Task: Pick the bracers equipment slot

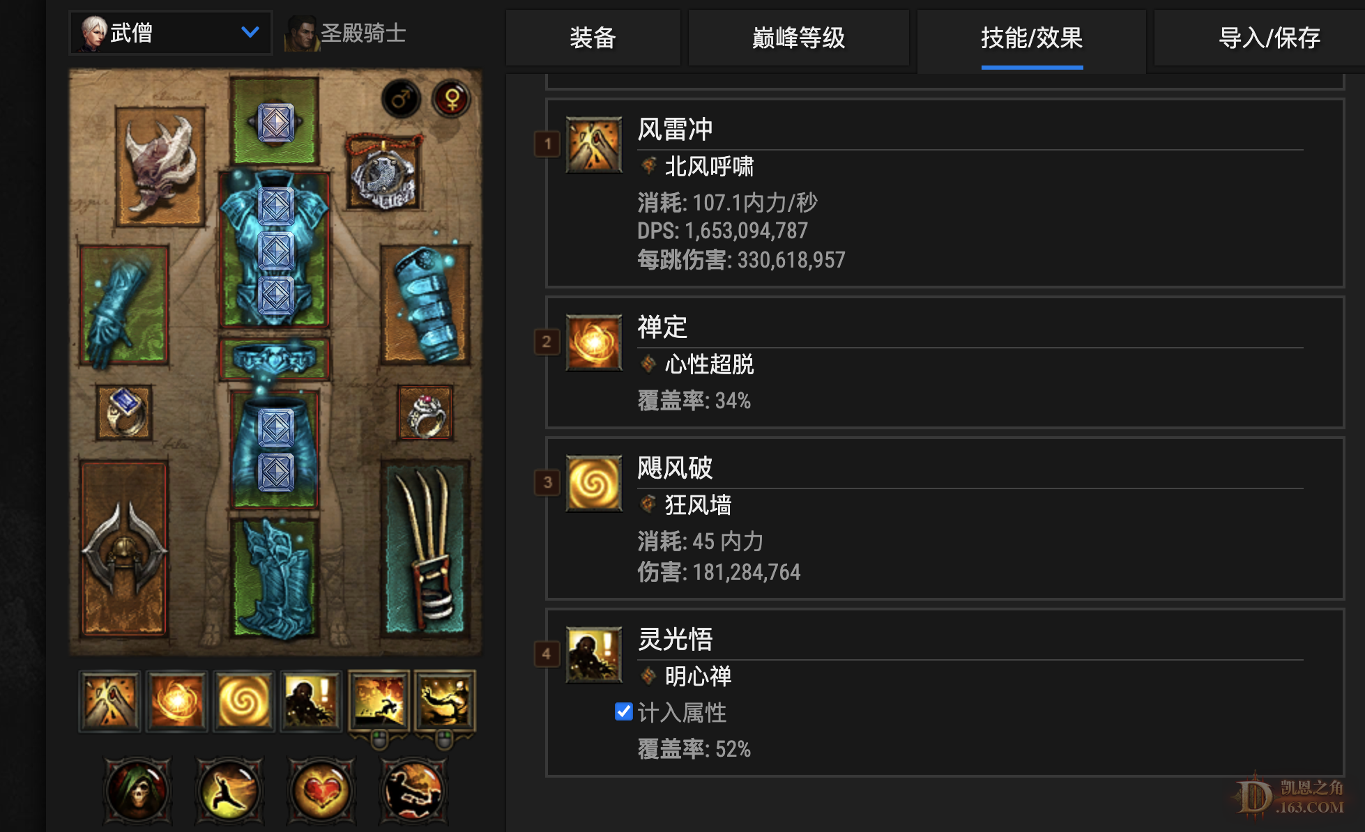Action: [425, 304]
